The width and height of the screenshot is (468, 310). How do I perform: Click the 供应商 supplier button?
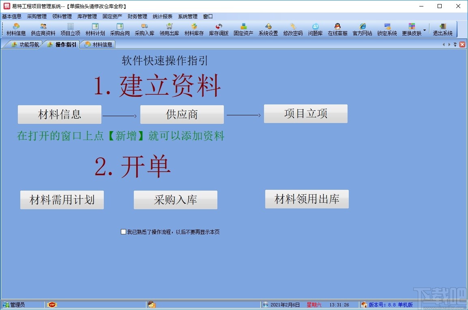182,114
